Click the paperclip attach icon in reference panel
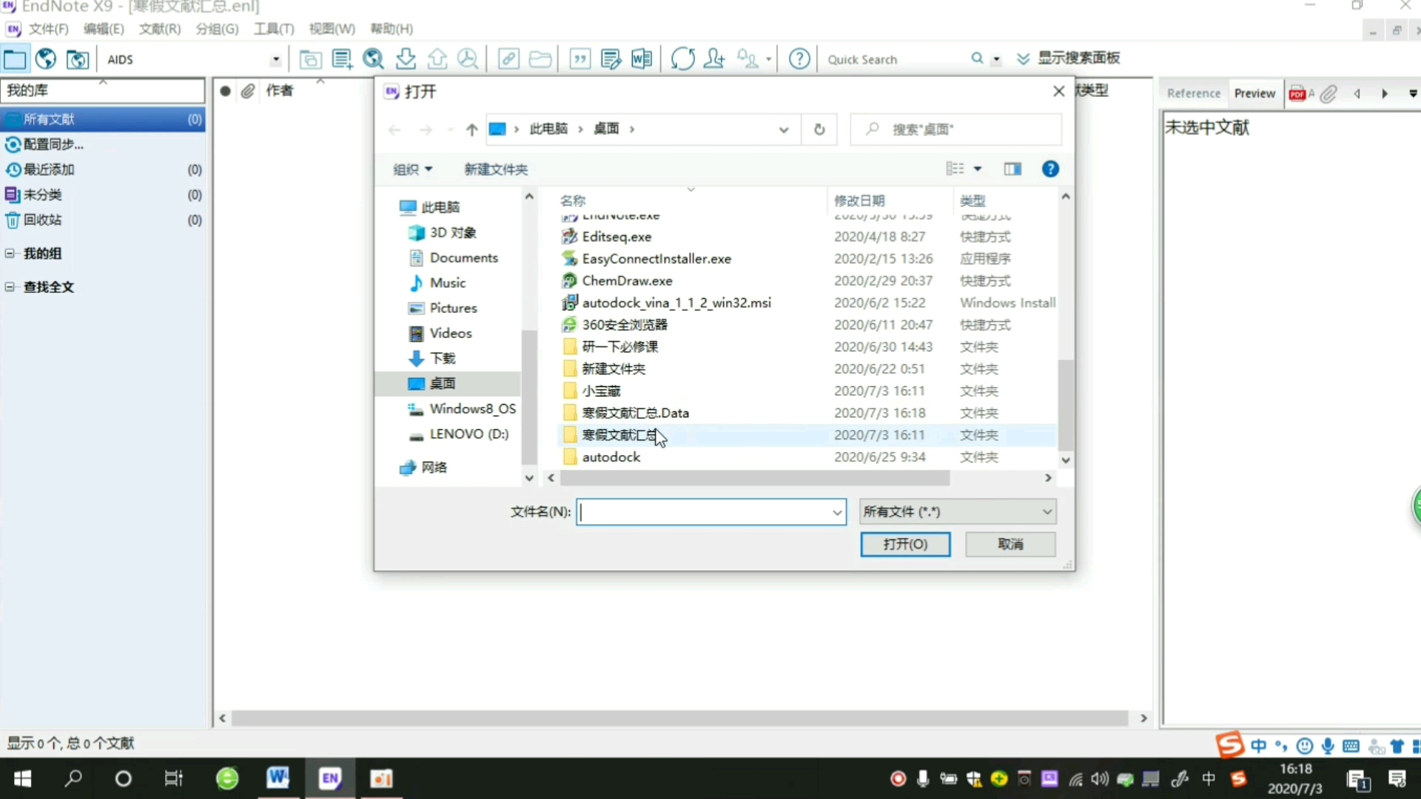Screen dimensions: 1421x799 pos(1329,93)
